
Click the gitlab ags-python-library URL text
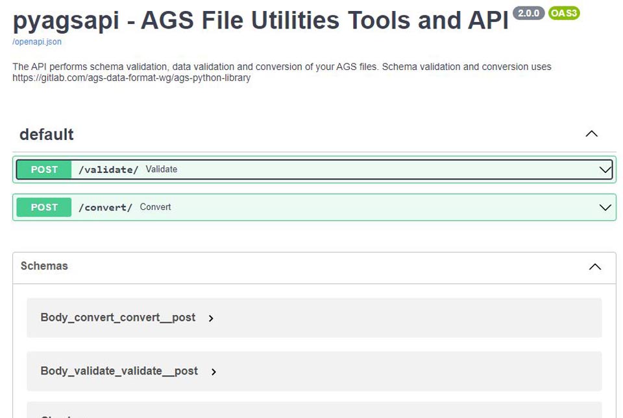(x=132, y=78)
